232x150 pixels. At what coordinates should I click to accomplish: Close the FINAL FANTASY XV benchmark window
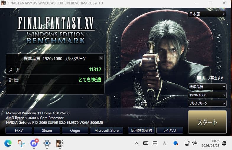pyautogui.click(x=224, y=3)
